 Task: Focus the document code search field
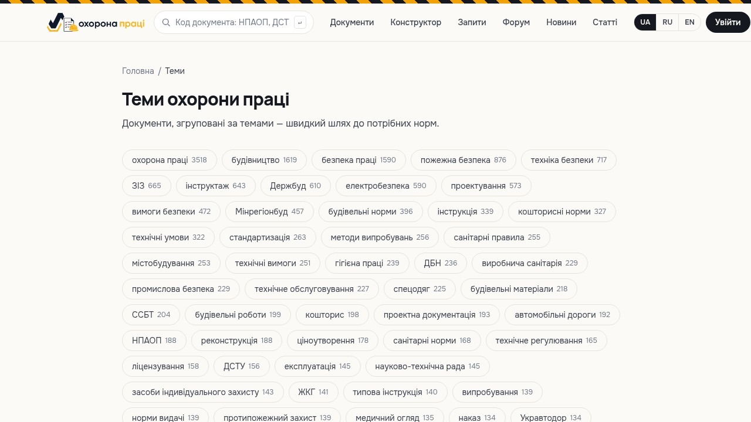coord(233,22)
